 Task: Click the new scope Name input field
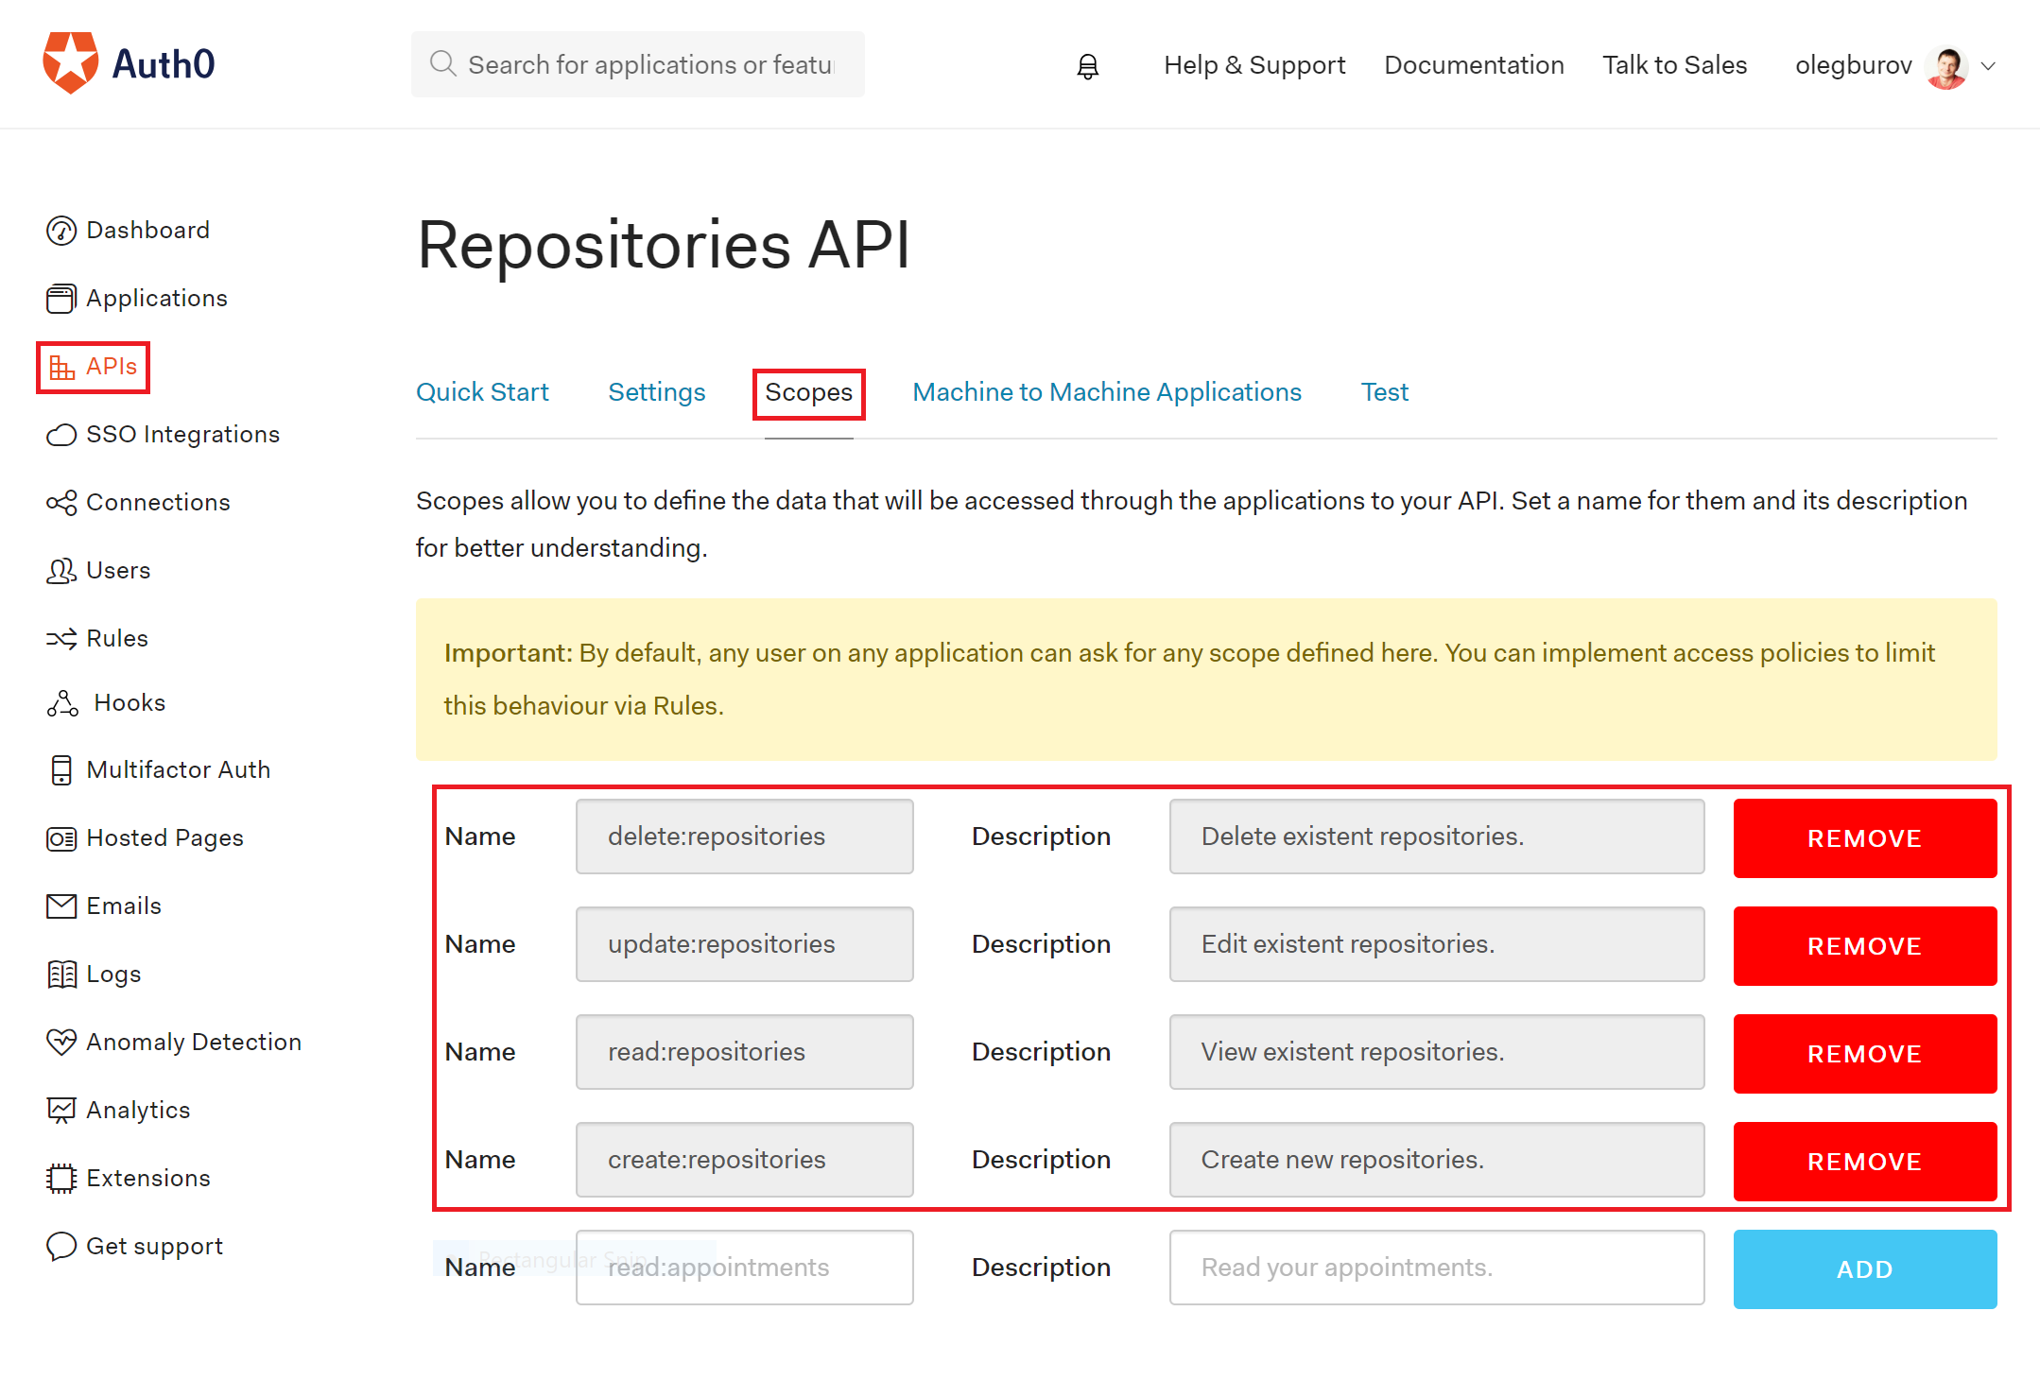click(744, 1268)
